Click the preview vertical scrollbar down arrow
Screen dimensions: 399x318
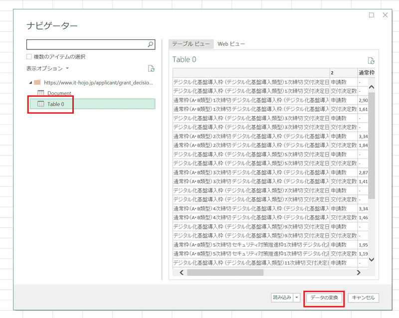371,259
